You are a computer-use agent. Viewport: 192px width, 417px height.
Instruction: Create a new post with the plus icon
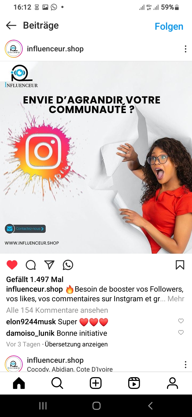click(x=96, y=383)
